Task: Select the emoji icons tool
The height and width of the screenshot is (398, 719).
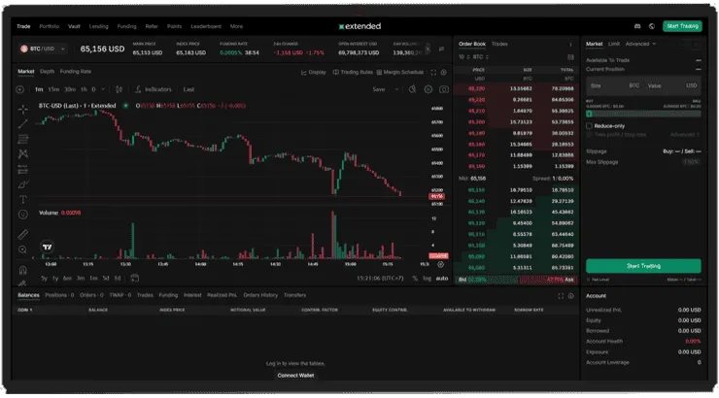Action: click(23, 214)
